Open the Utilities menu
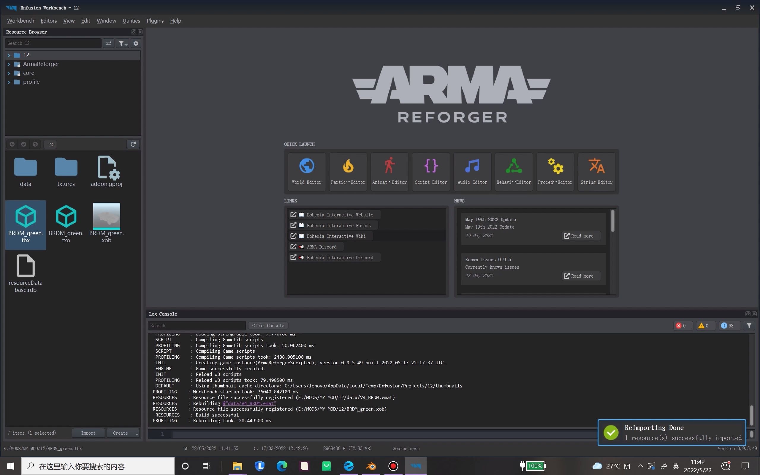The width and height of the screenshot is (760, 475). tap(131, 21)
